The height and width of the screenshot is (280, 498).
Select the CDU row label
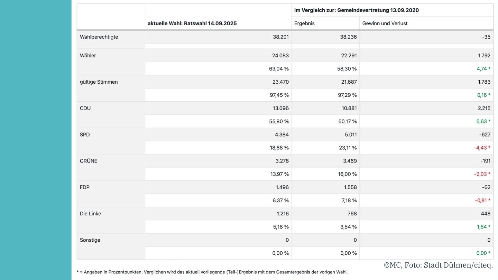[85, 108]
